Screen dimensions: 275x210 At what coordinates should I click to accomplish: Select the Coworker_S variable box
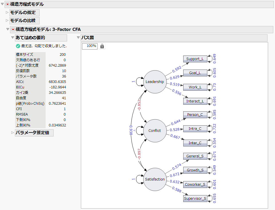tap(195, 185)
